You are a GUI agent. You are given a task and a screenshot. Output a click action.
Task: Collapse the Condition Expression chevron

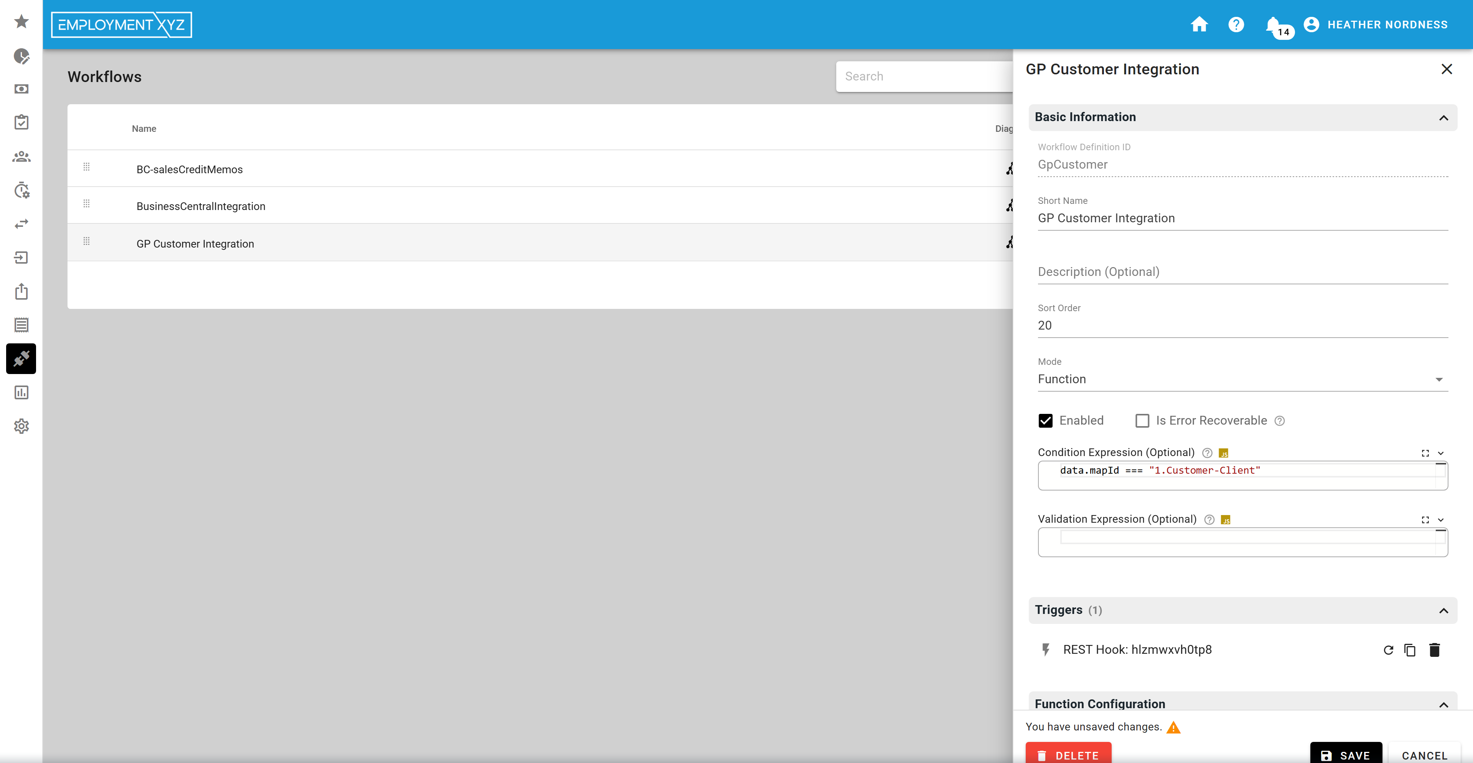click(x=1440, y=453)
